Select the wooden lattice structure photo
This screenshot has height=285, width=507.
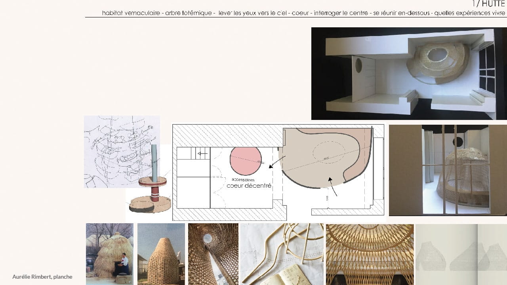(370, 254)
